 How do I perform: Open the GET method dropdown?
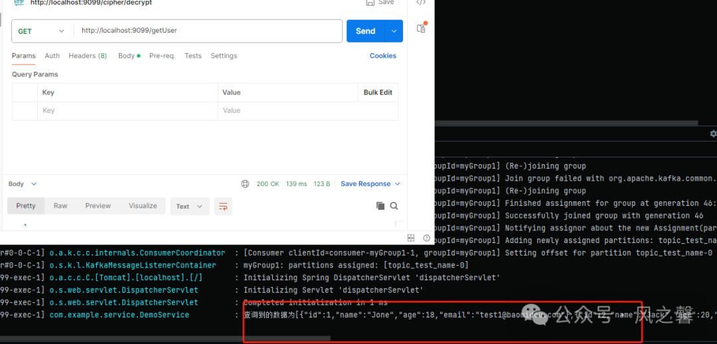click(42, 31)
